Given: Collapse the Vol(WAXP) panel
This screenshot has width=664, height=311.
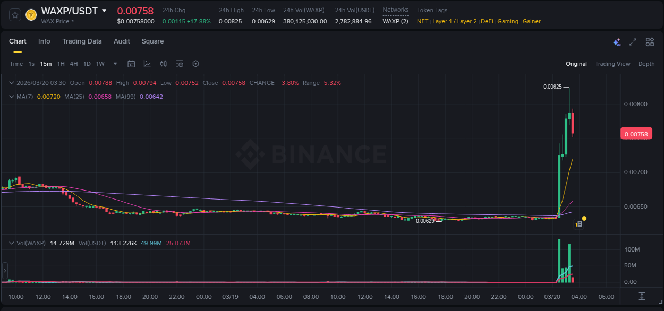Looking at the screenshot, I should coord(11,243).
